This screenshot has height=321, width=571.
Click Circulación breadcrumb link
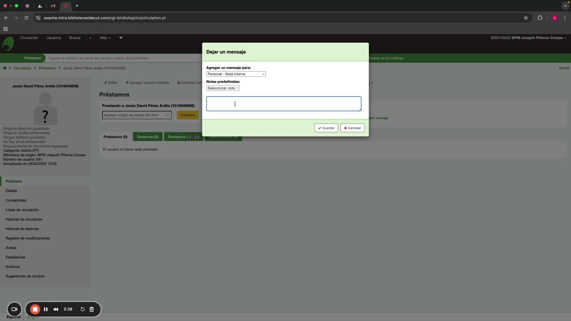[x=22, y=68]
